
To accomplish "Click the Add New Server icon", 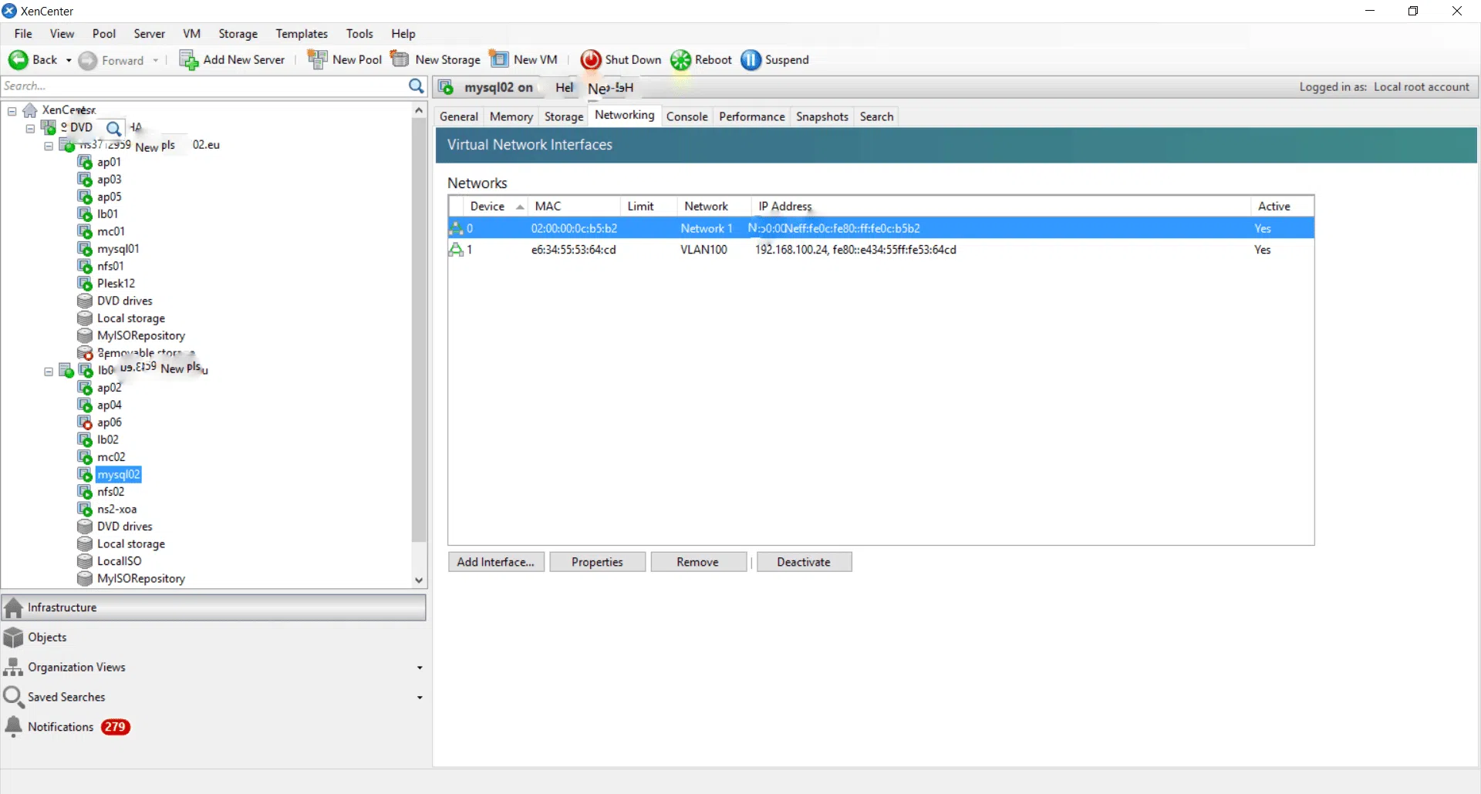I will coord(189,60).
